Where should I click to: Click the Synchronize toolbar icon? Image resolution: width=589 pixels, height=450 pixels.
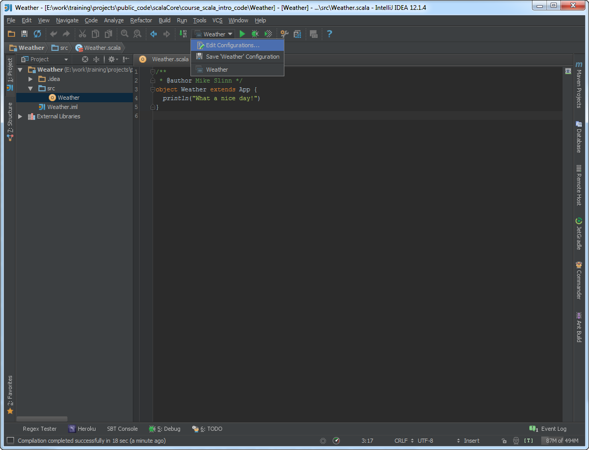pos(37,34)
